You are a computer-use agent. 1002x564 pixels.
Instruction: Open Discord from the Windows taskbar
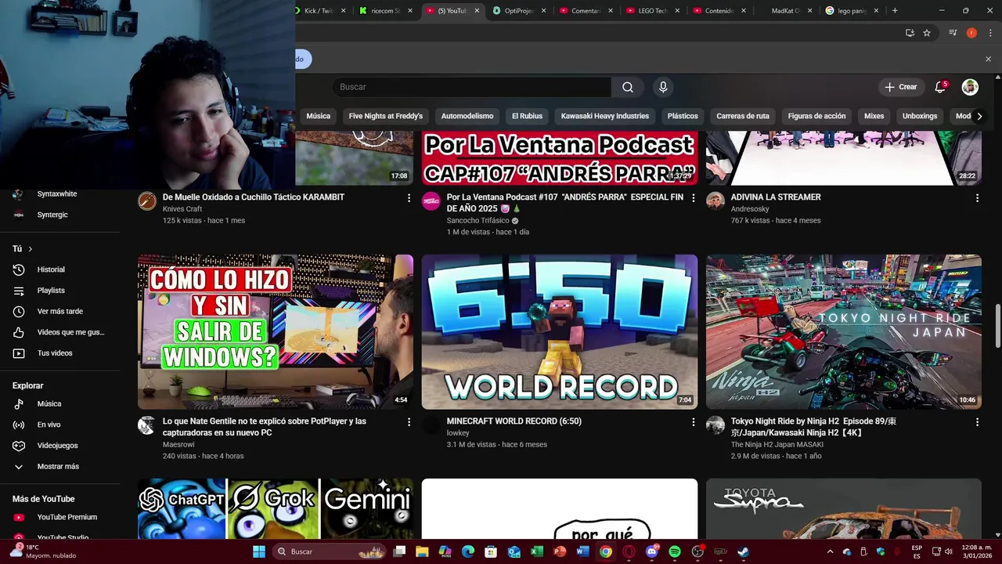(x=652, y=551)
